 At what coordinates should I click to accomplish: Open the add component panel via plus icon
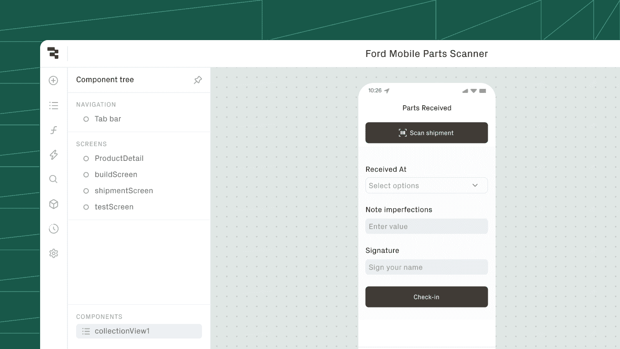click(53, 80)
